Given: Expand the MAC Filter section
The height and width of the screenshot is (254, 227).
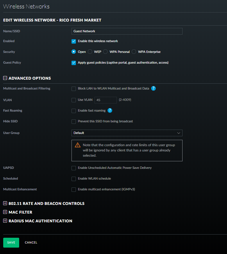Looking at the screenshot, I should point(5,212).
